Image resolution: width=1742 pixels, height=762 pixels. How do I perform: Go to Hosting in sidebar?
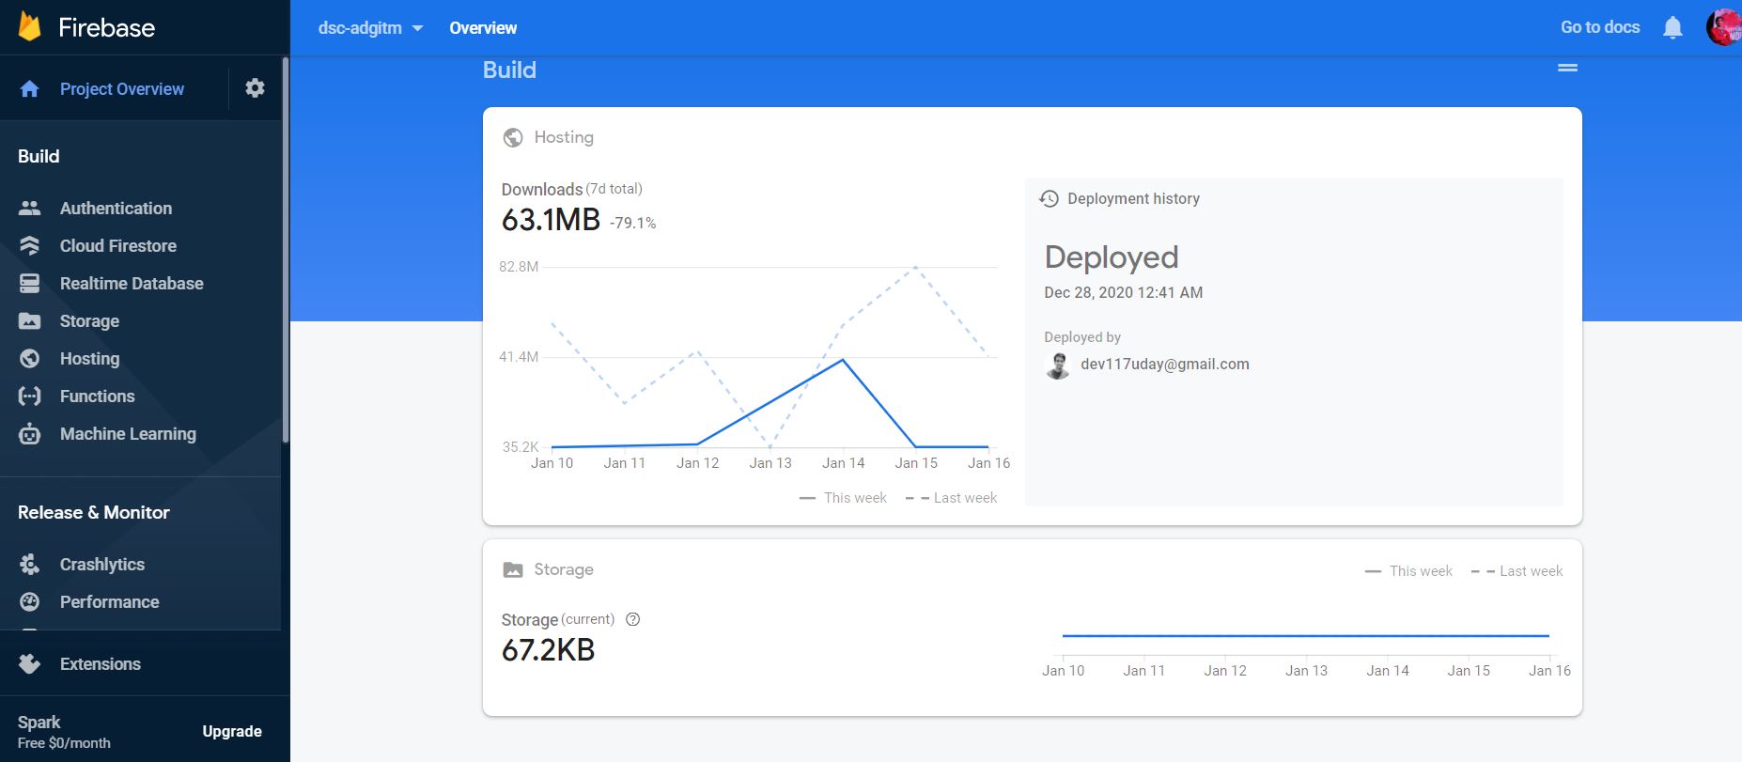(89, 359)
